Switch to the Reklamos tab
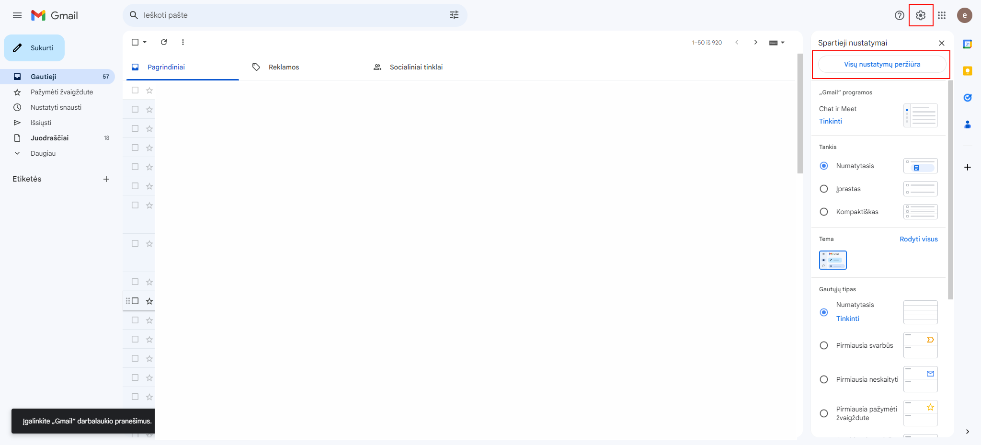This screenshot has width=981, height=445. [304, 67]
